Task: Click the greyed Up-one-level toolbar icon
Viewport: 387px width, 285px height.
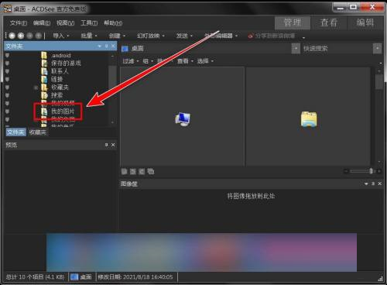Action: tap(38, 36)
